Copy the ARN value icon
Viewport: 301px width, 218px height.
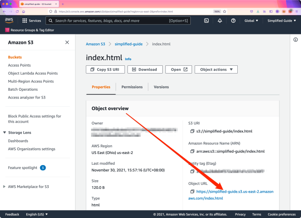192,151
